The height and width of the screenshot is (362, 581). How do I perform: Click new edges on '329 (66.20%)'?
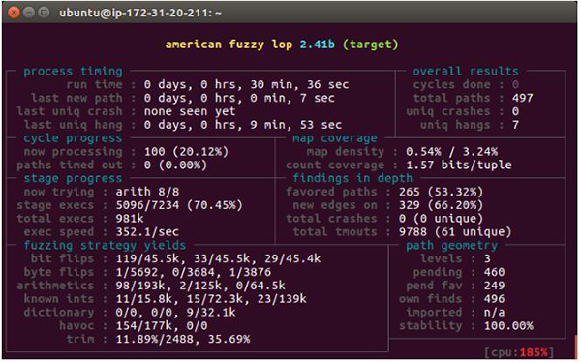coord(441,205)
